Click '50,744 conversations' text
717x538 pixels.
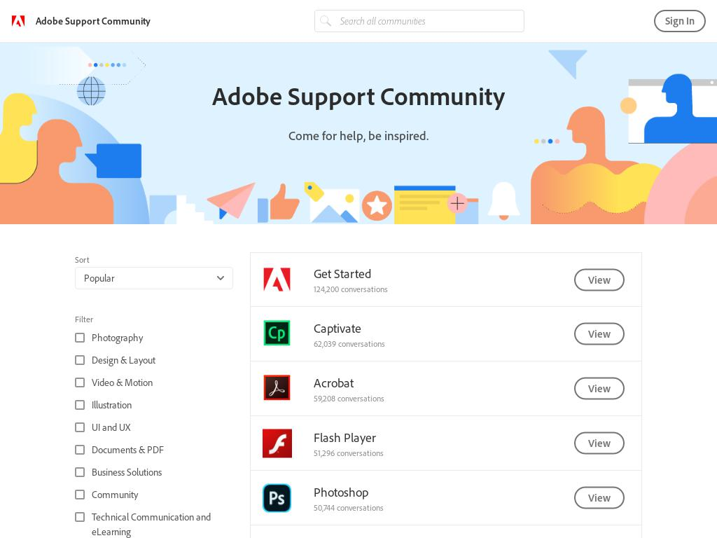tap(349, 509)
